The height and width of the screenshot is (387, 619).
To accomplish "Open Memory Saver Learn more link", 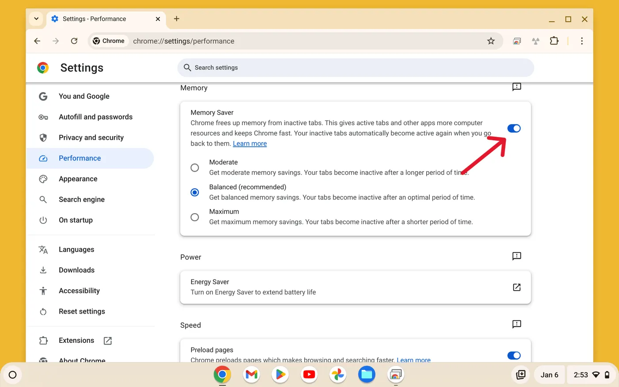I will coord(250,143).
